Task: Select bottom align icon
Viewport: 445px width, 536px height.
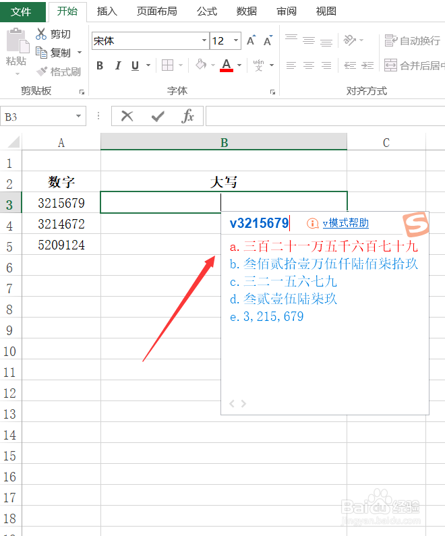Action: point(326,41)
